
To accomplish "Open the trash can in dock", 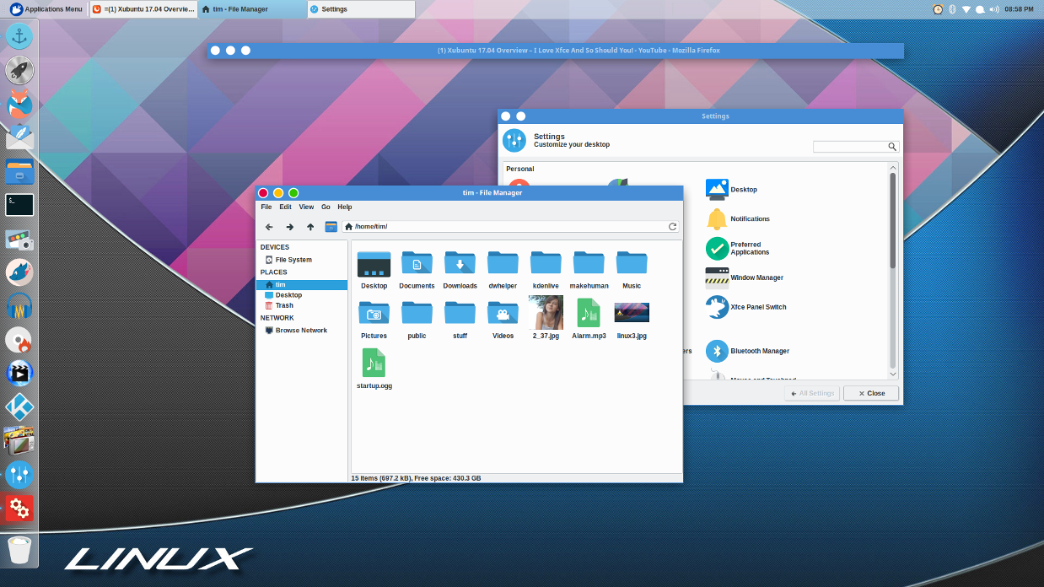I will (19, 550).
